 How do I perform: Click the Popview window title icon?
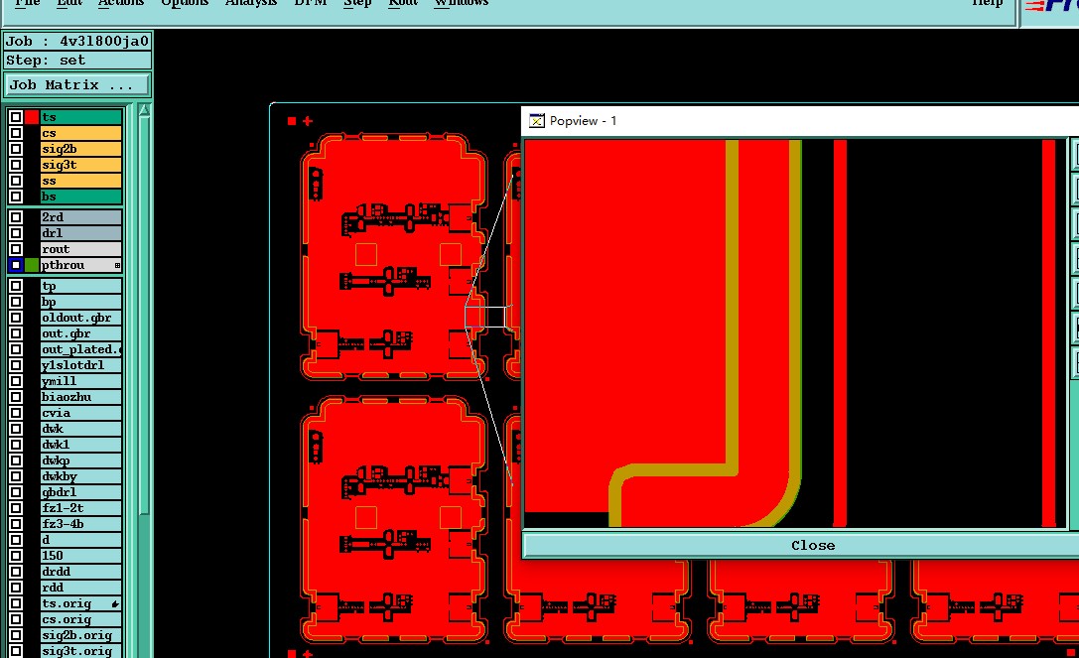(x=536, y=120)
